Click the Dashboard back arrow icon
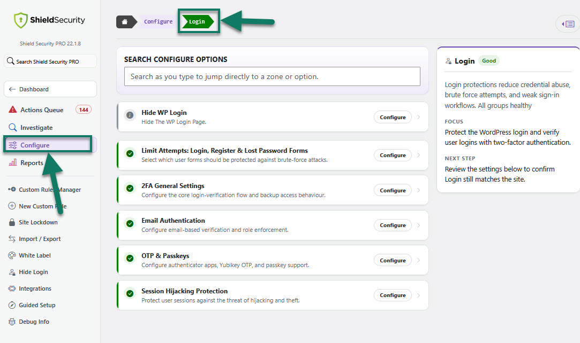 coord(12,89)
